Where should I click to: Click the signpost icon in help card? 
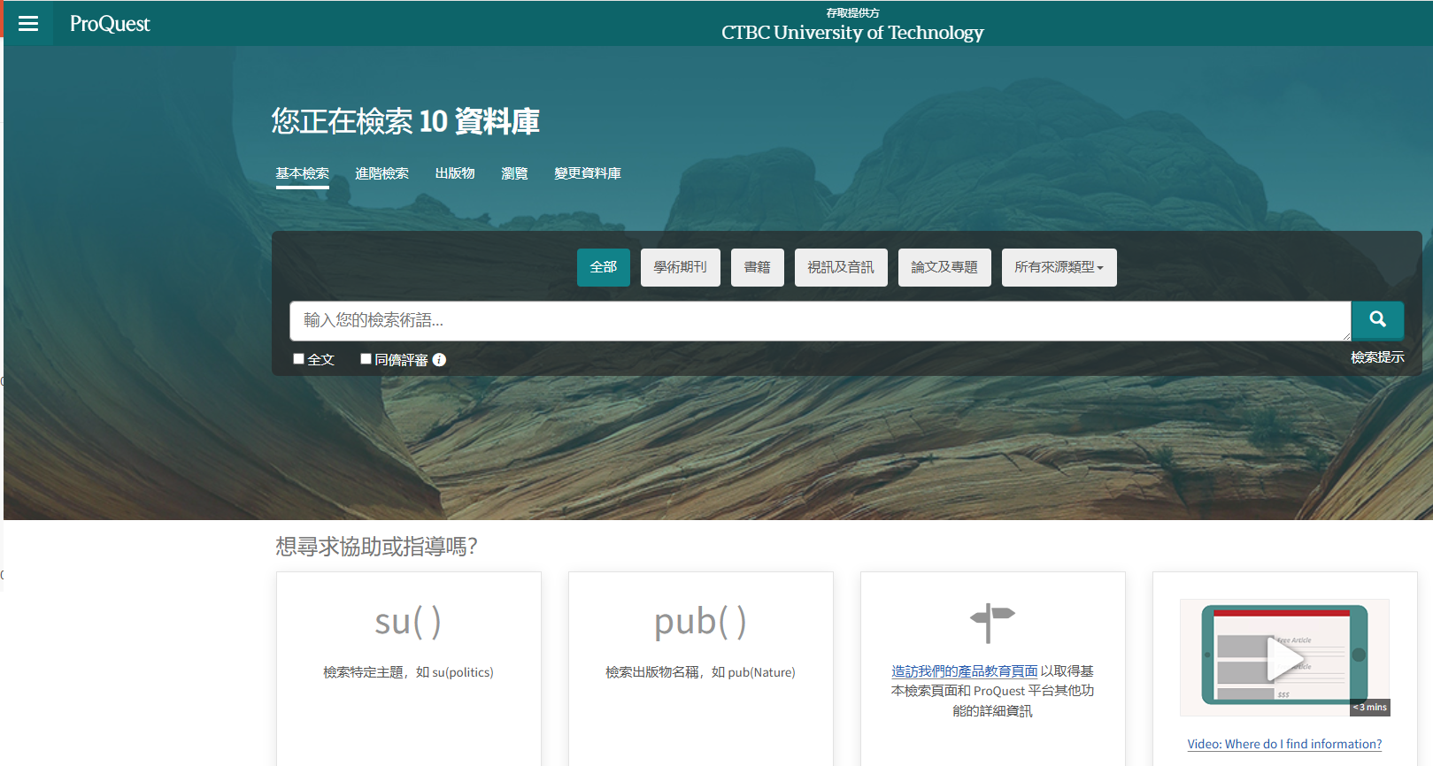[x=992, y=623]
